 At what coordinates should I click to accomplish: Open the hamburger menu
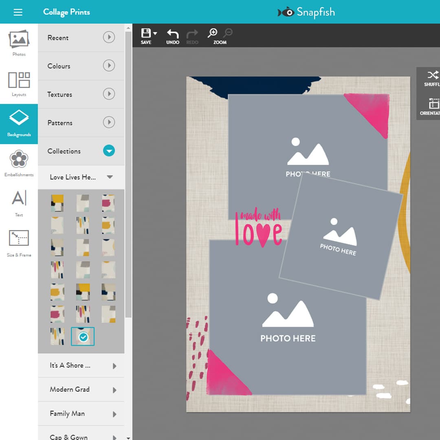[18, 12]
